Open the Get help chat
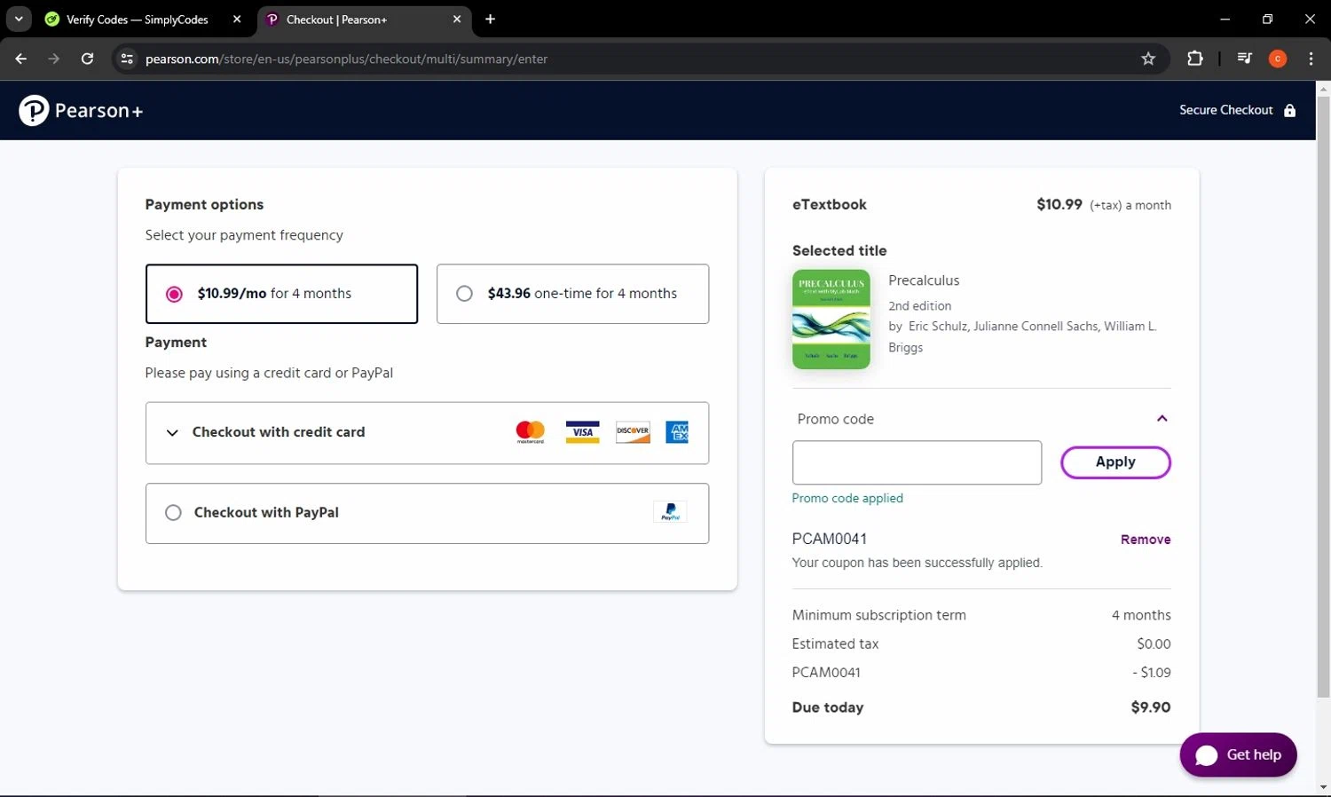 [x=1238, y=755]
